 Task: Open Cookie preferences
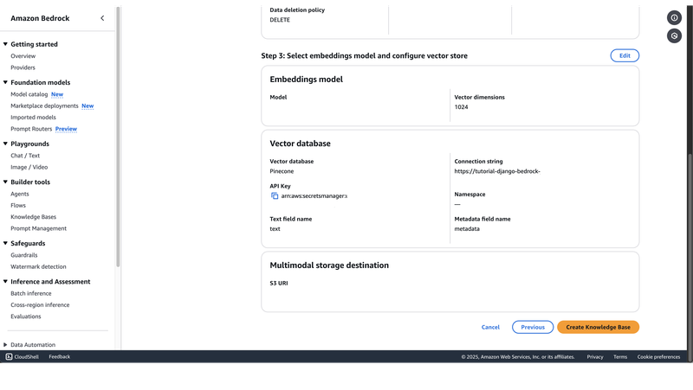click(x=658, y=357)
